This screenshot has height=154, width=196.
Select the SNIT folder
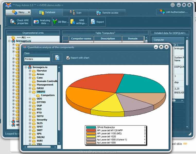(x=40, y=130)
